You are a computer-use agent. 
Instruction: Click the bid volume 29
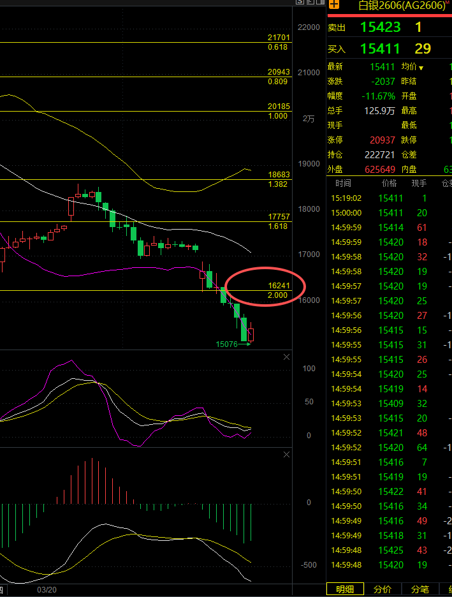[x=423, y=48]
